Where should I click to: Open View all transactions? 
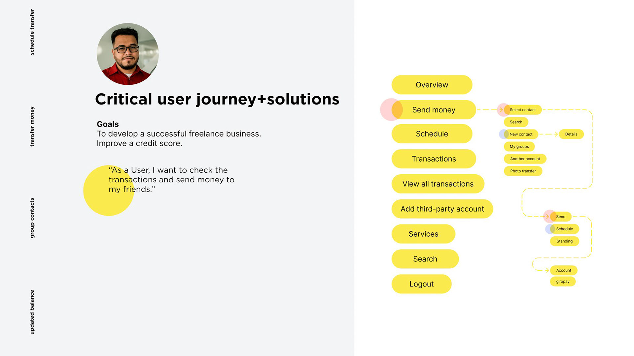tap(438, 184)
